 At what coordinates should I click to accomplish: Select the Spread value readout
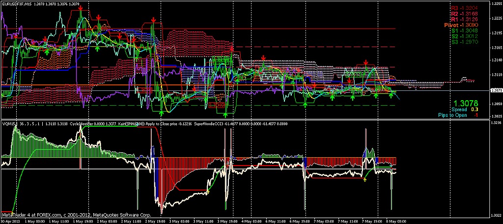pos(464,110)
